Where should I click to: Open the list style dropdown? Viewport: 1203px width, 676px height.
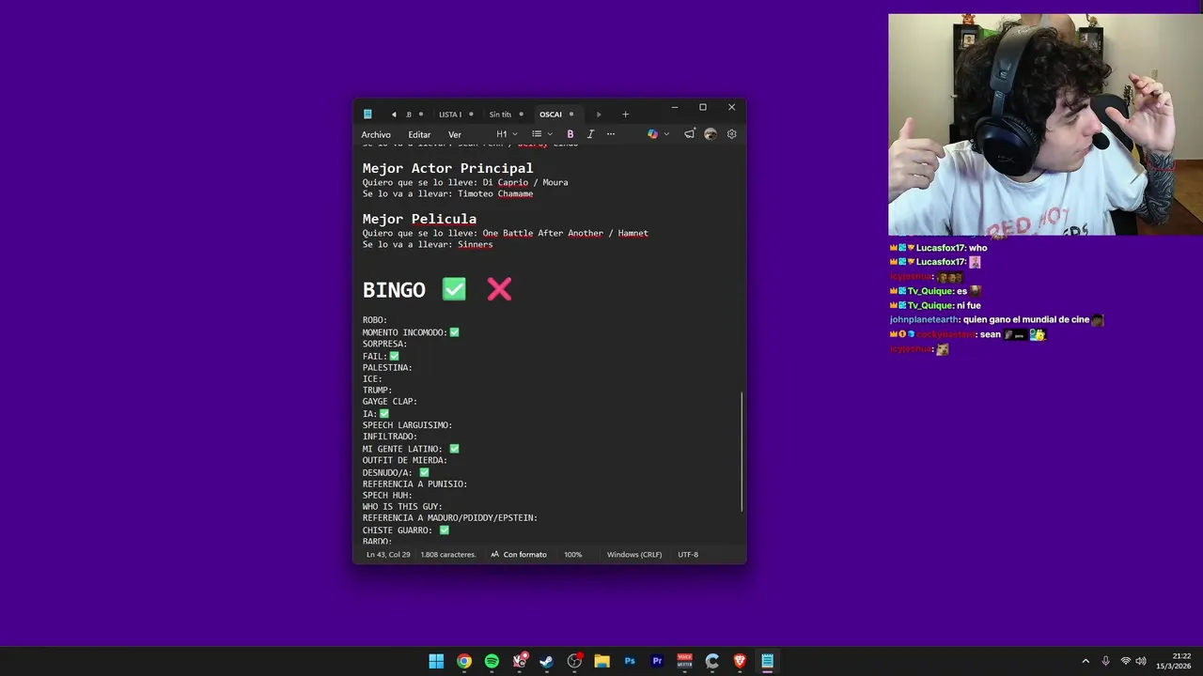point(542,134)
